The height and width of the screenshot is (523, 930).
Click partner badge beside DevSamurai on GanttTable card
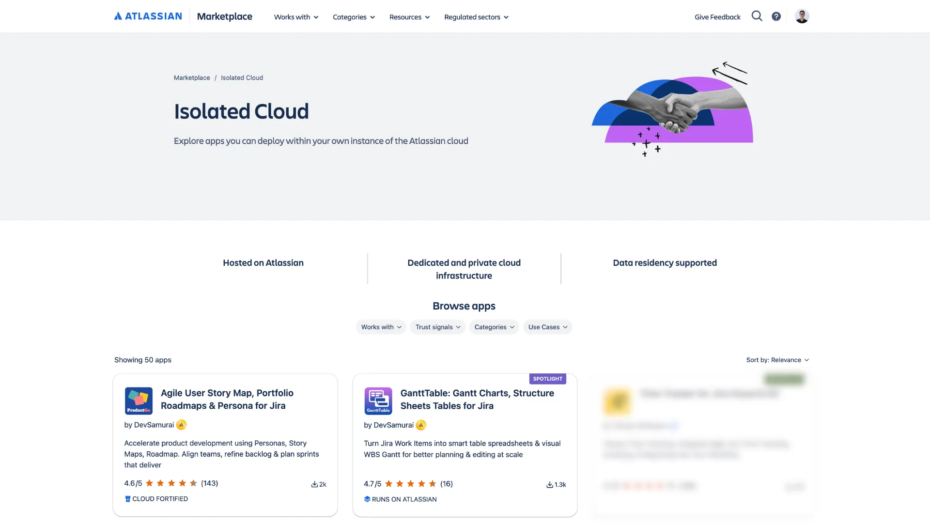pyautogui.click(x=421, y=425)
